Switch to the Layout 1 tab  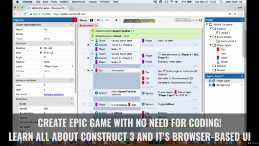(146, 21)
